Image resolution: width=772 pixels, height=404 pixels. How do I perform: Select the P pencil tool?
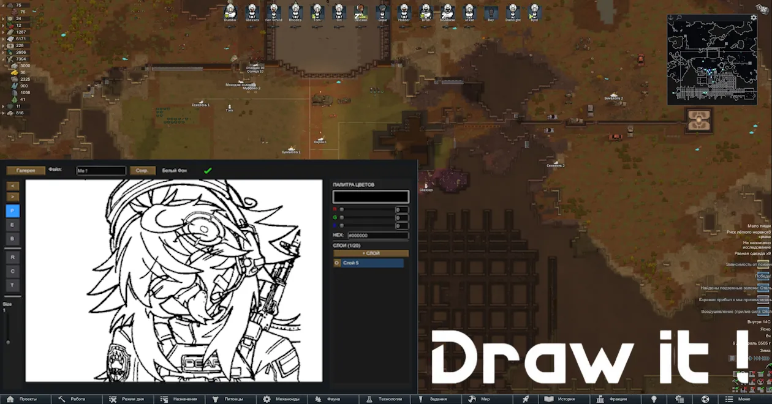coord(12,211)
